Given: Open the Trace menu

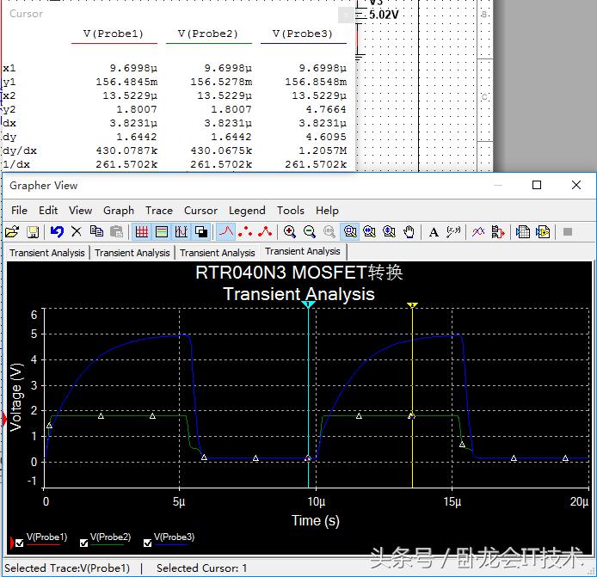Looking at the screenshot, I should (158, 210).
